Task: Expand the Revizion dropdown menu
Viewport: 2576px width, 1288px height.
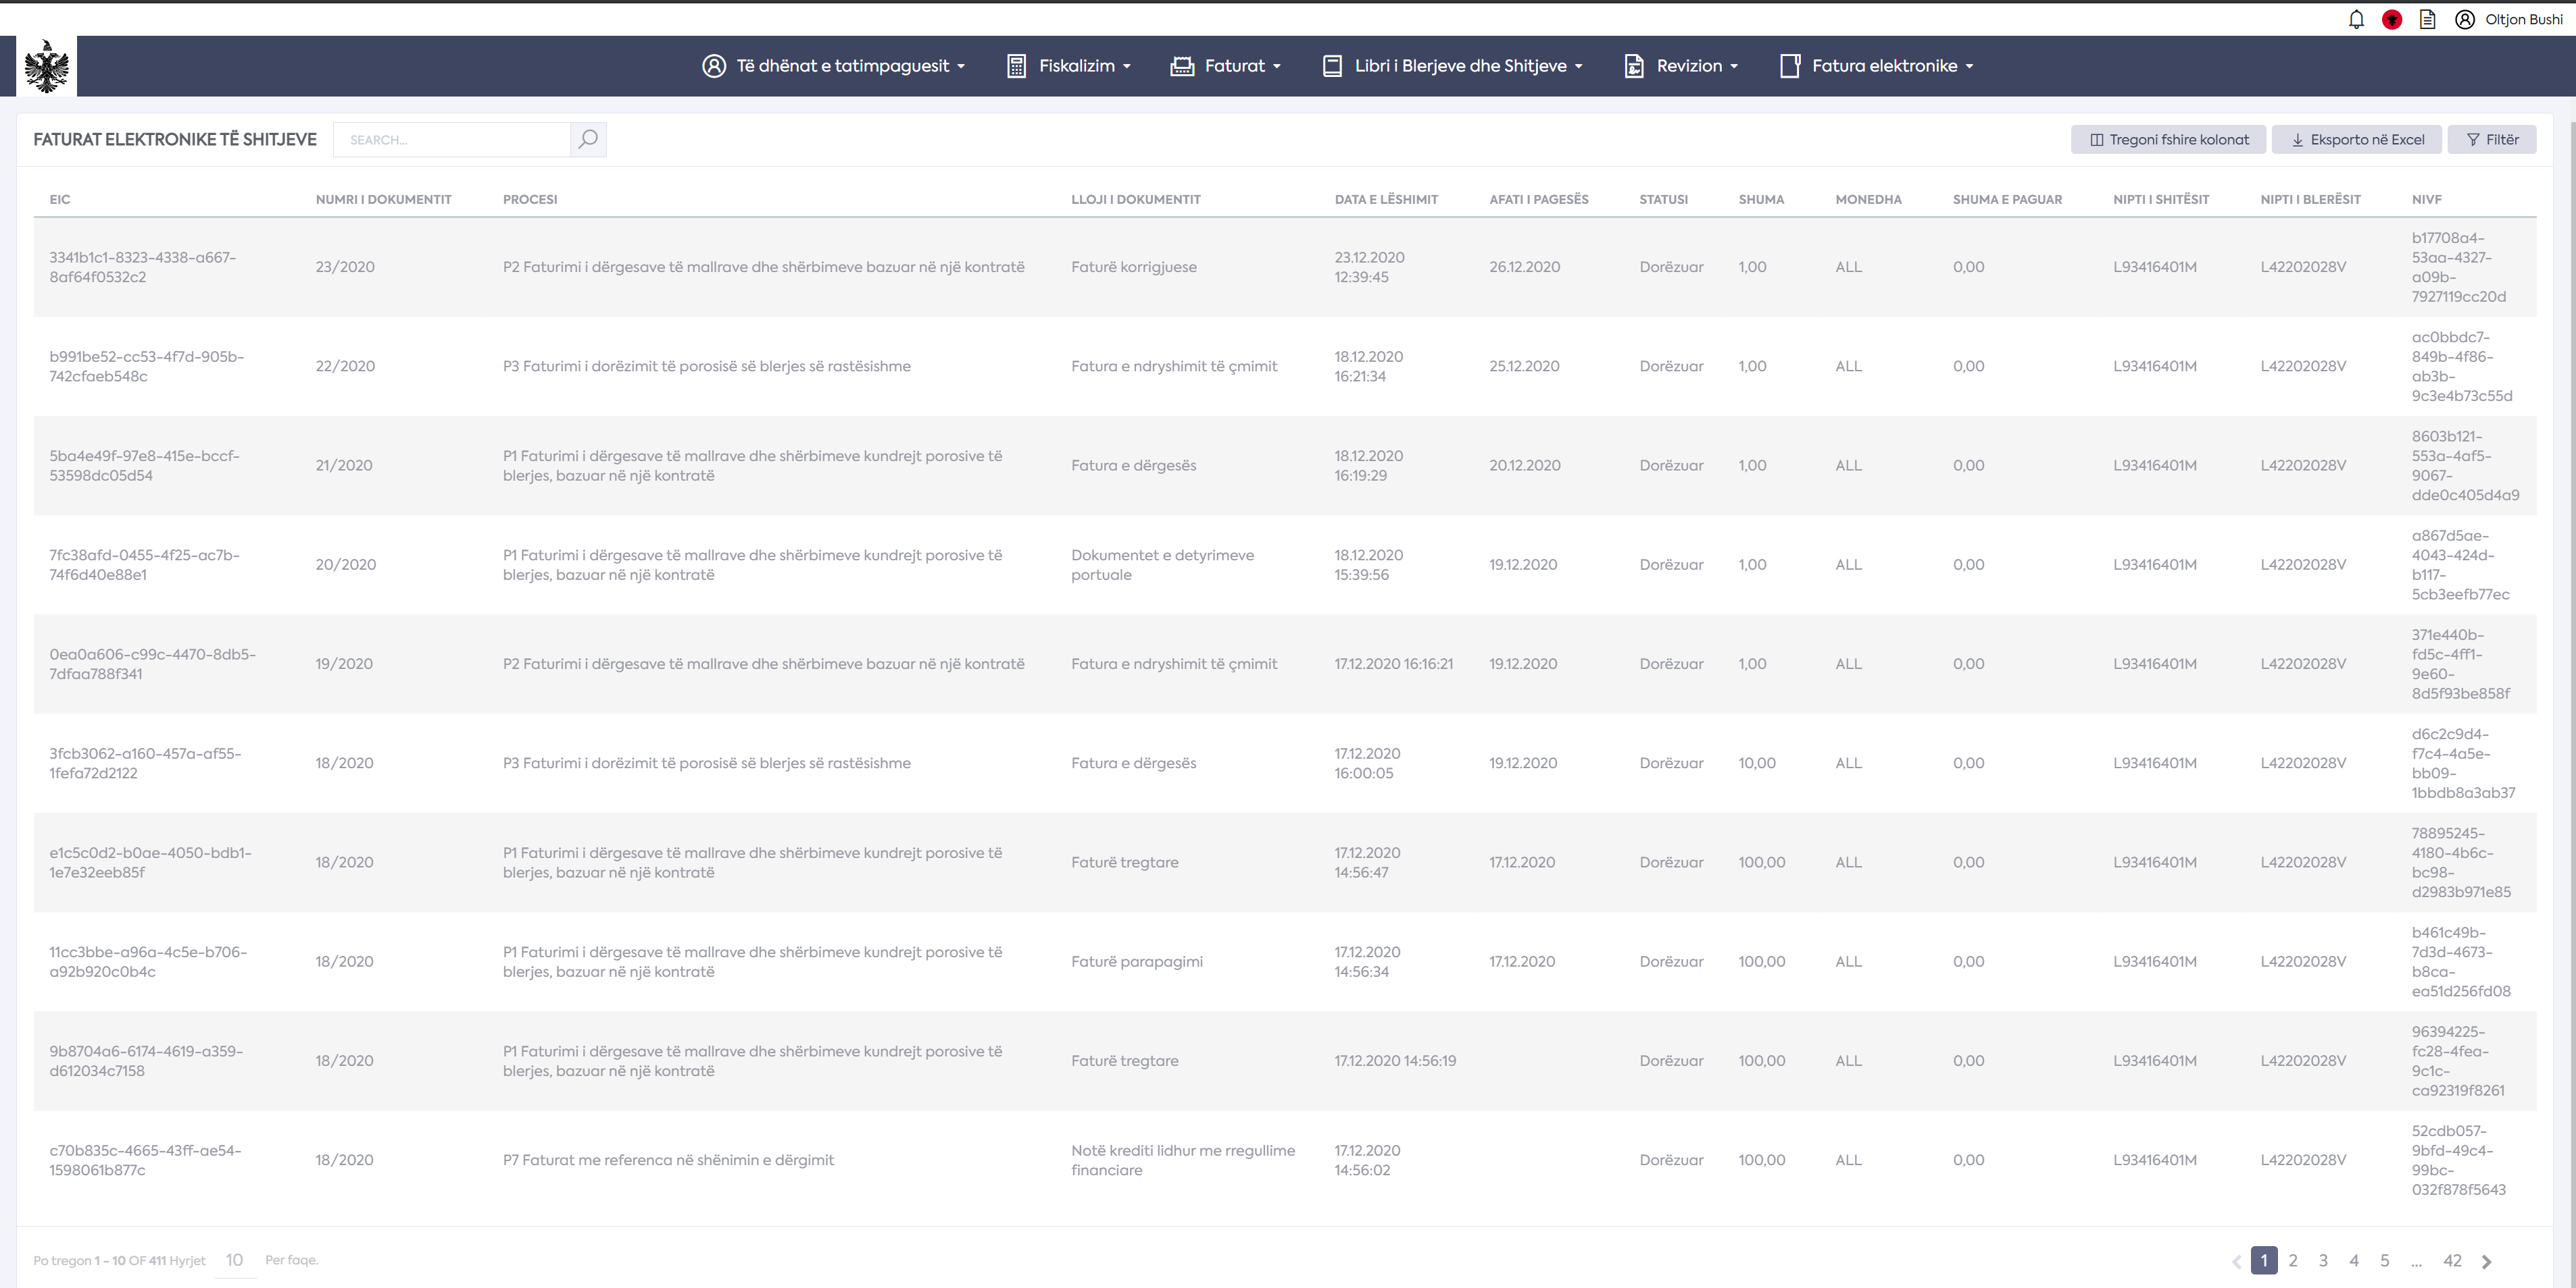Action: pos(1681,66)
